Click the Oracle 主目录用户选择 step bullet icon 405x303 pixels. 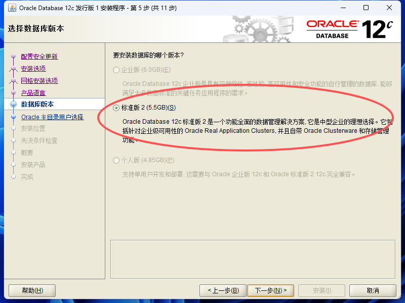pos(14,117)
